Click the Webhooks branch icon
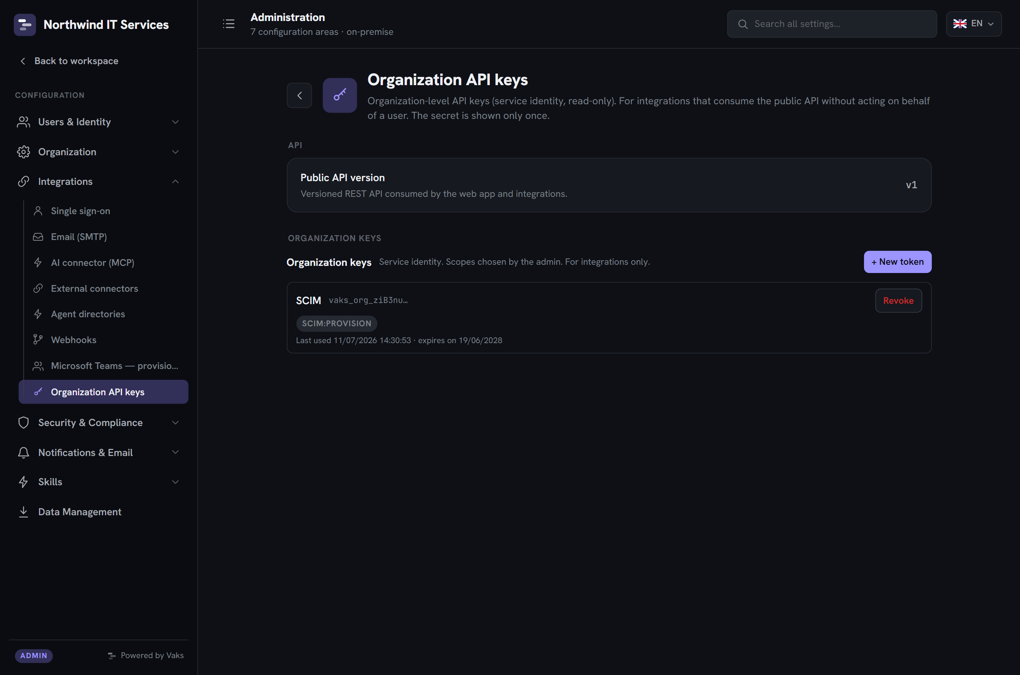 38,340
